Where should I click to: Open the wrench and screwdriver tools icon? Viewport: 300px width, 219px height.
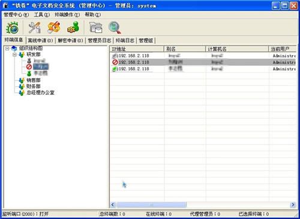(x=34, y=28)
